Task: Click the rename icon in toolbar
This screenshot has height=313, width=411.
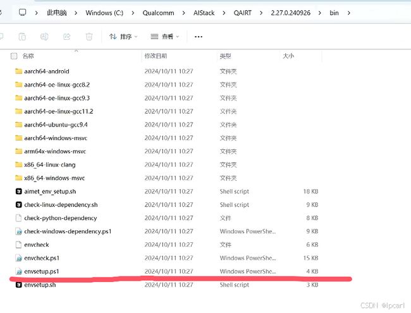Action: pos(44,37)
